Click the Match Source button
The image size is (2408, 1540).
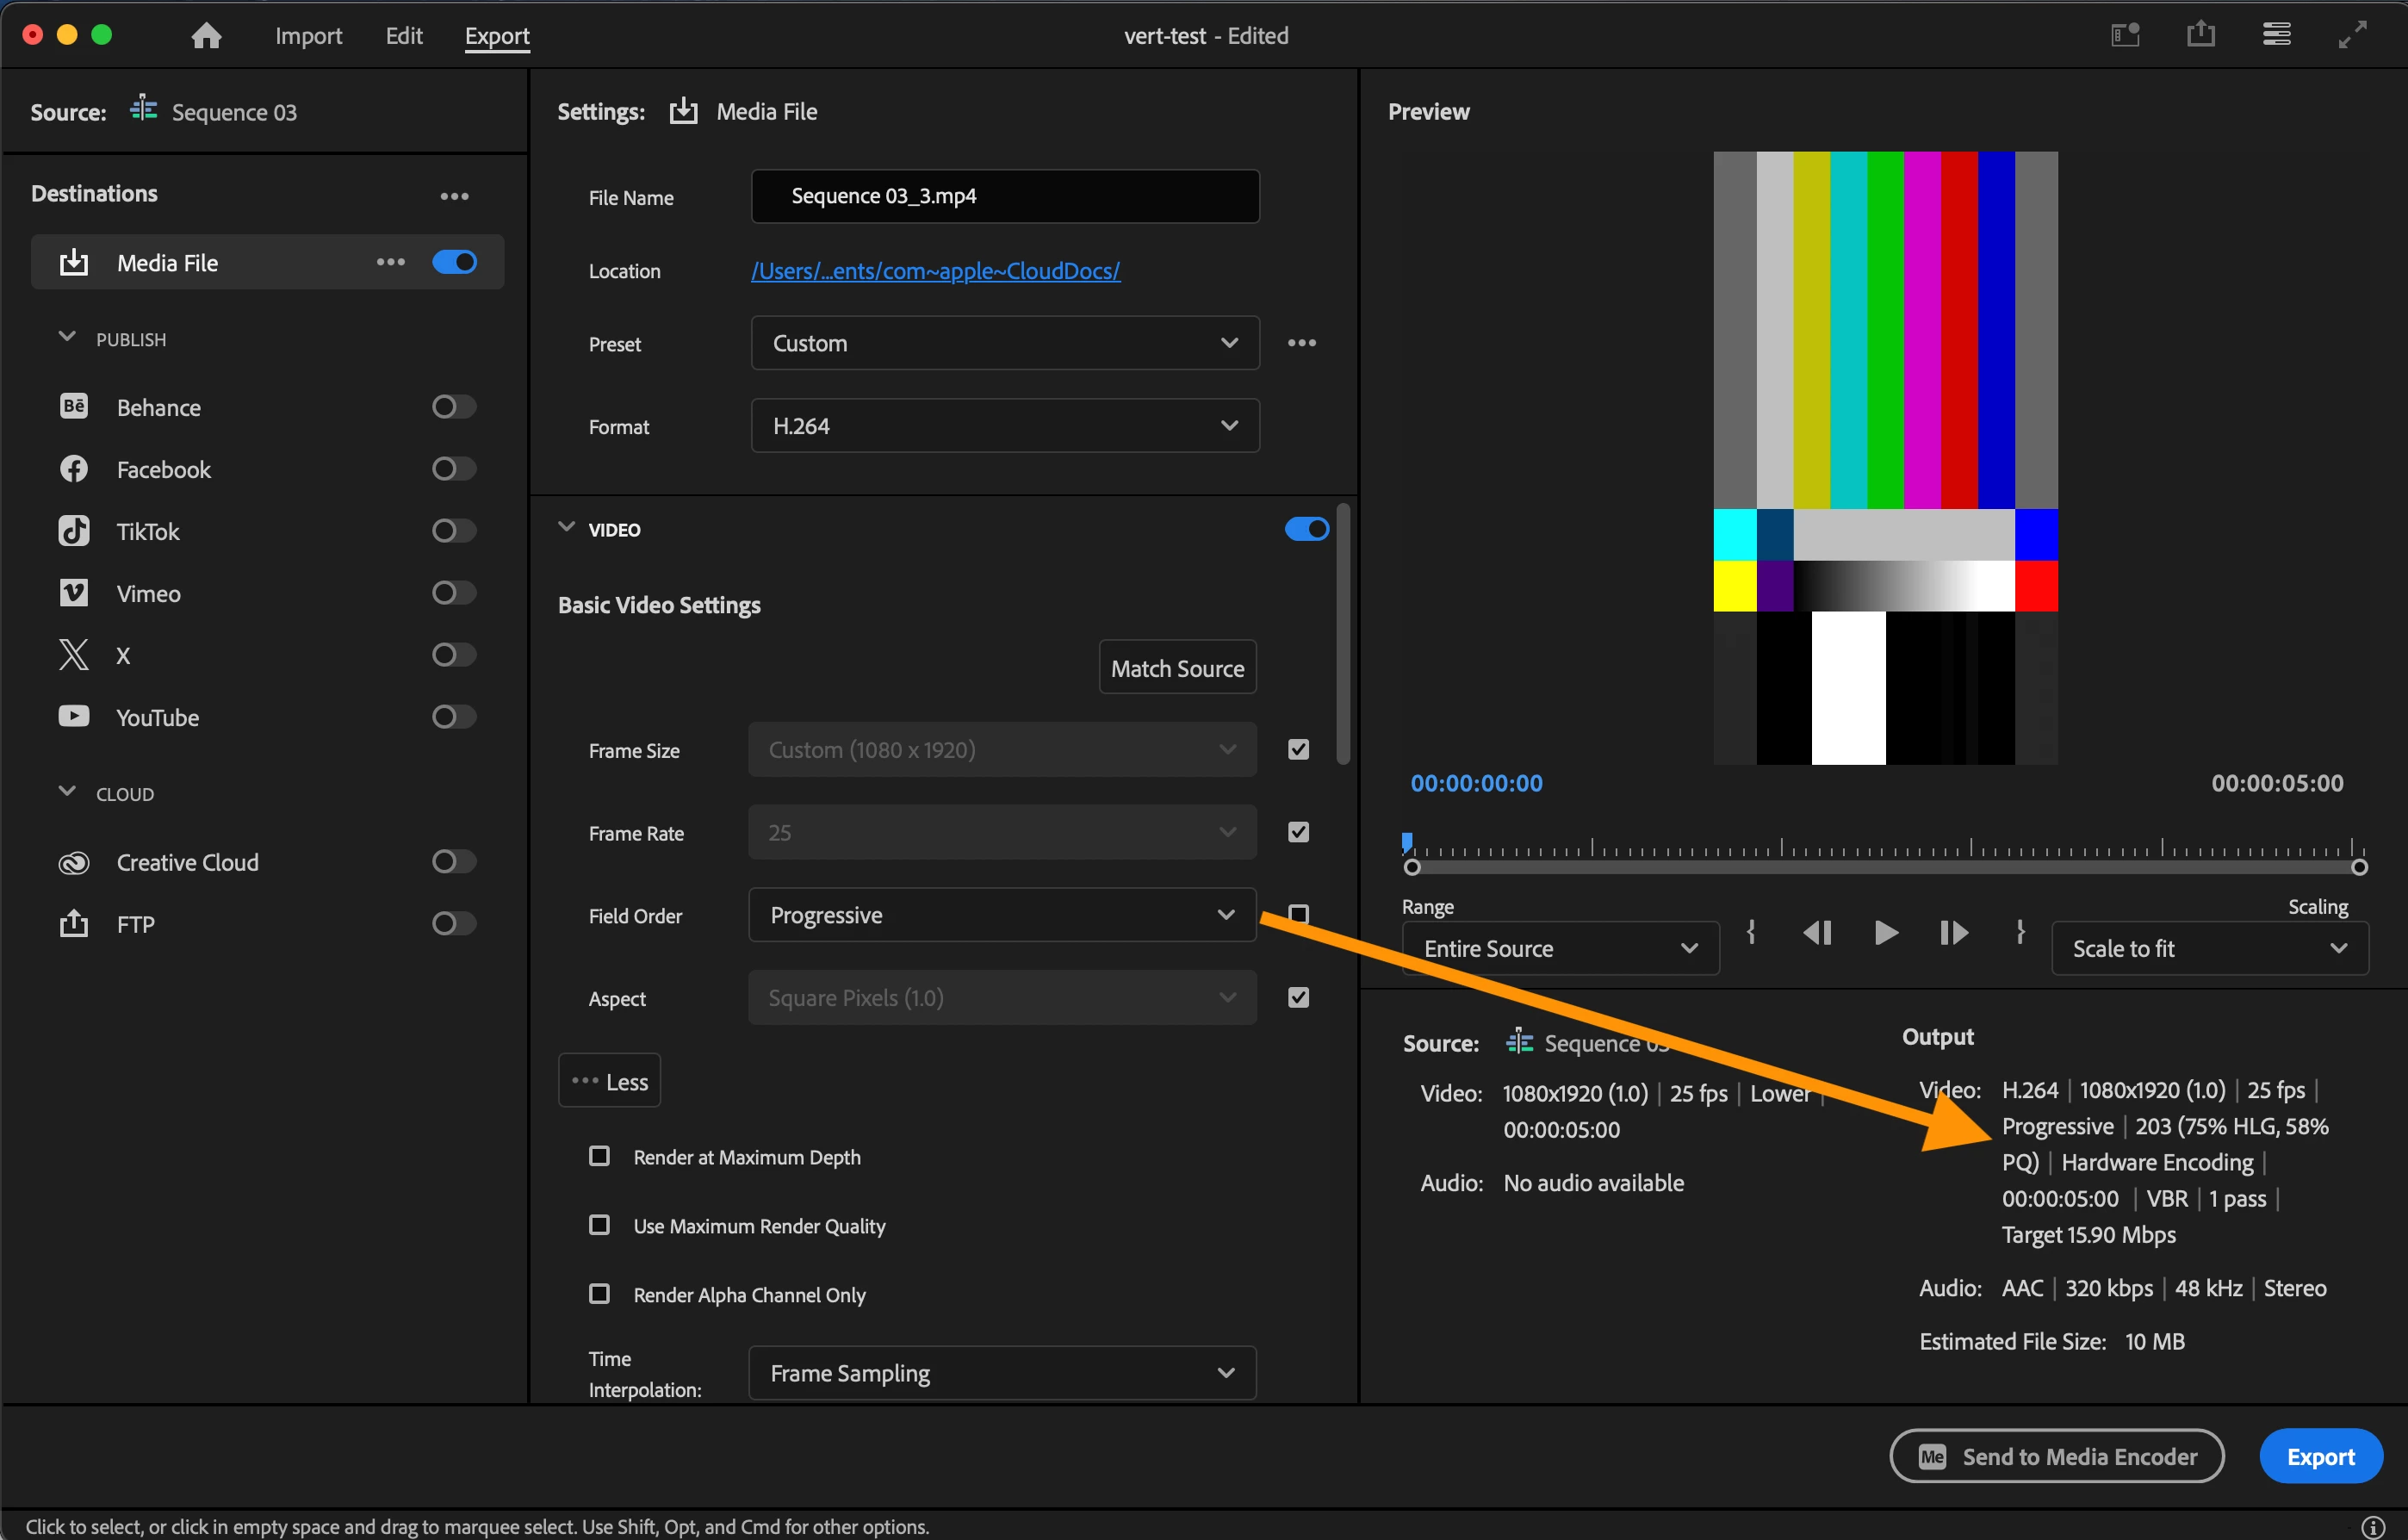coord(1177,668)
